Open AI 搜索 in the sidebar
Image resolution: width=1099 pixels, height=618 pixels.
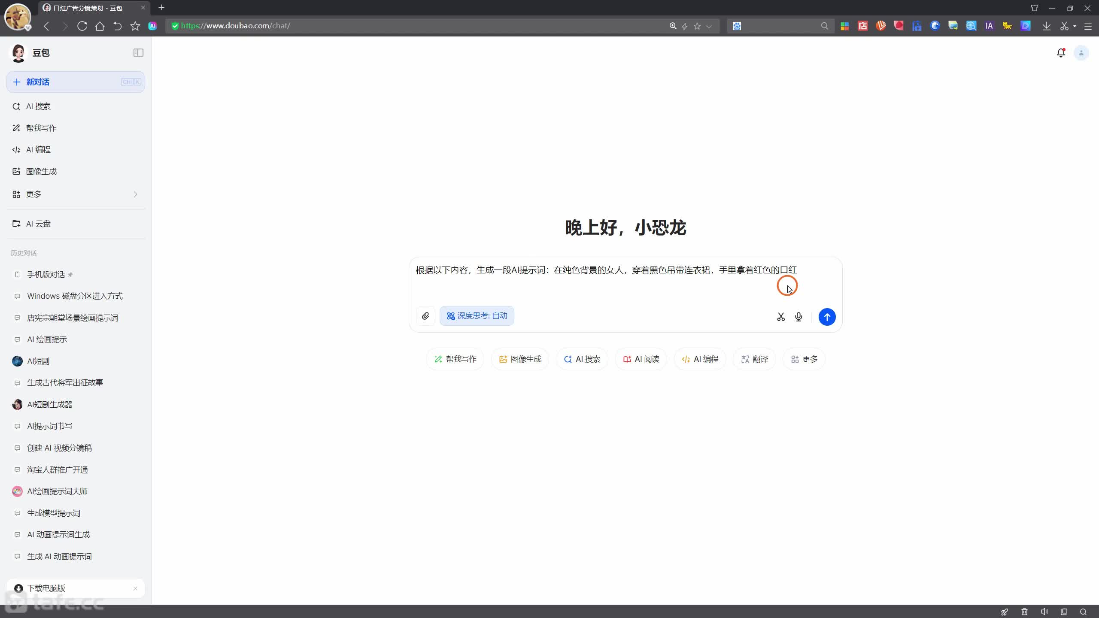pos(76,106)
